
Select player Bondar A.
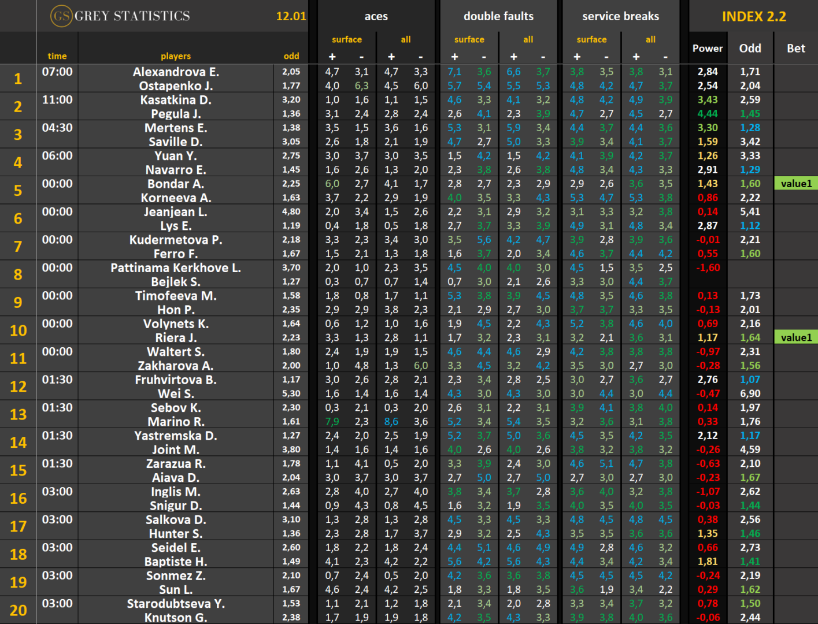click(x=176, y=184)
